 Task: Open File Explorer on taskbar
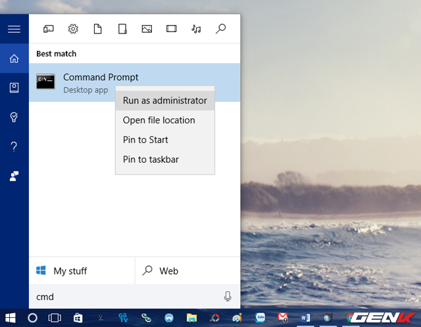[191, 318]
